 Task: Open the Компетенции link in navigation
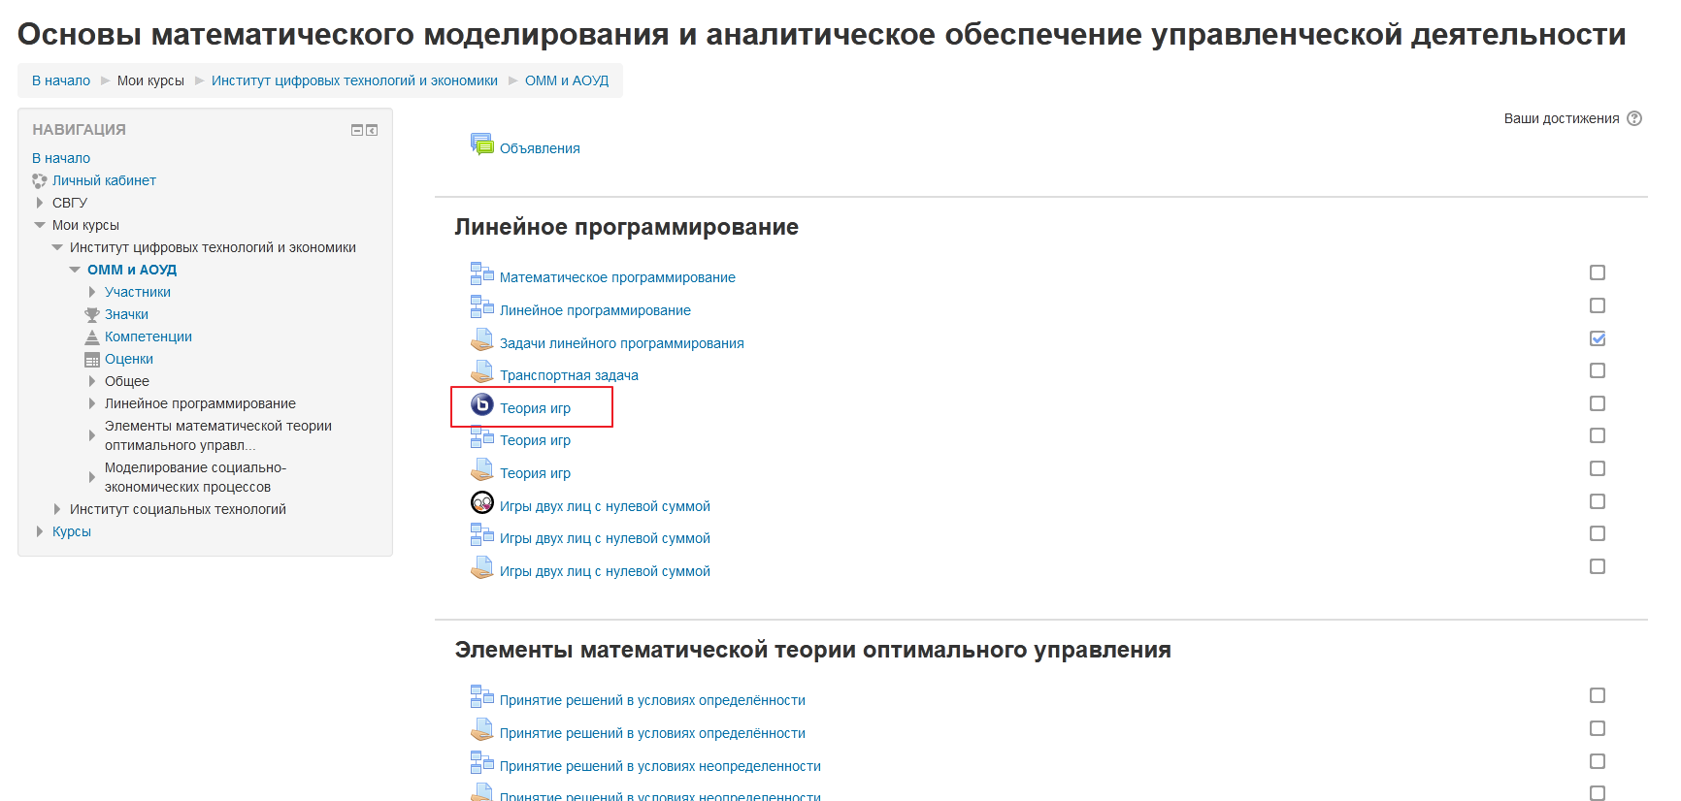tap(148, 336)
